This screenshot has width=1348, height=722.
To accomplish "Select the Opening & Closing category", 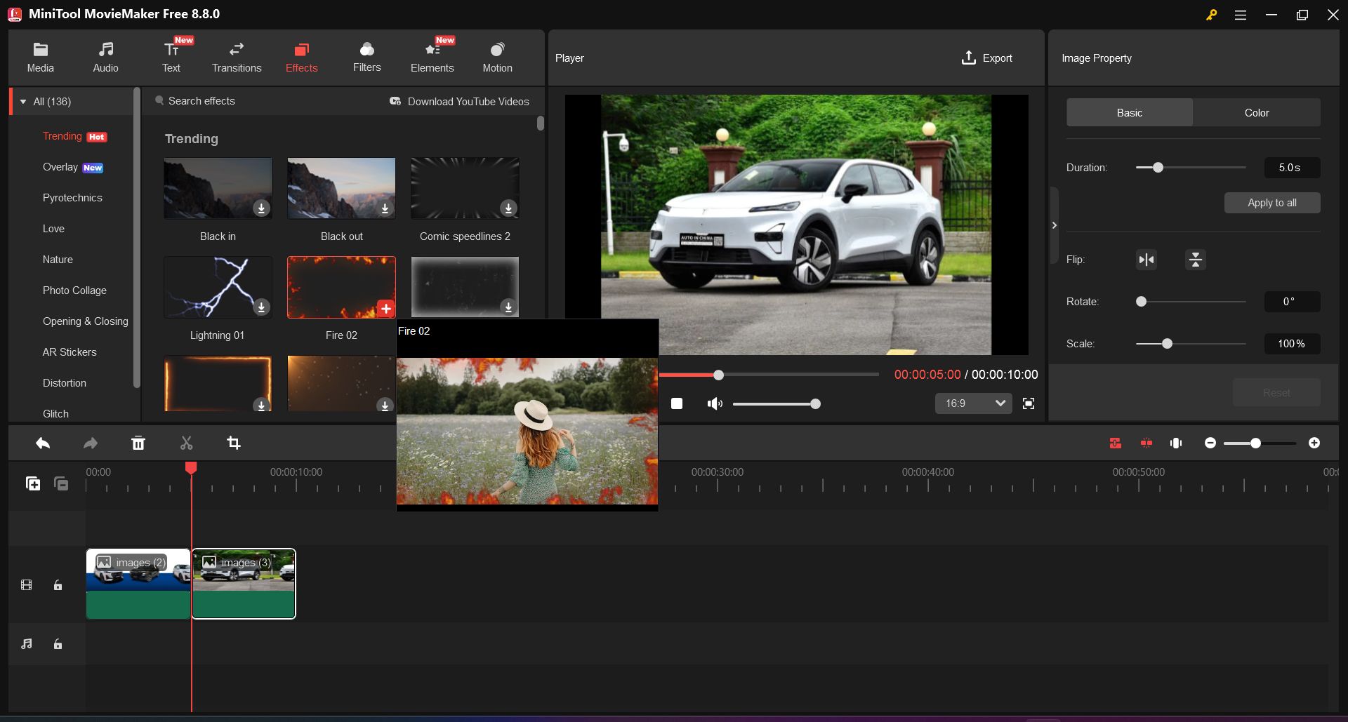I will coord(86,321).
